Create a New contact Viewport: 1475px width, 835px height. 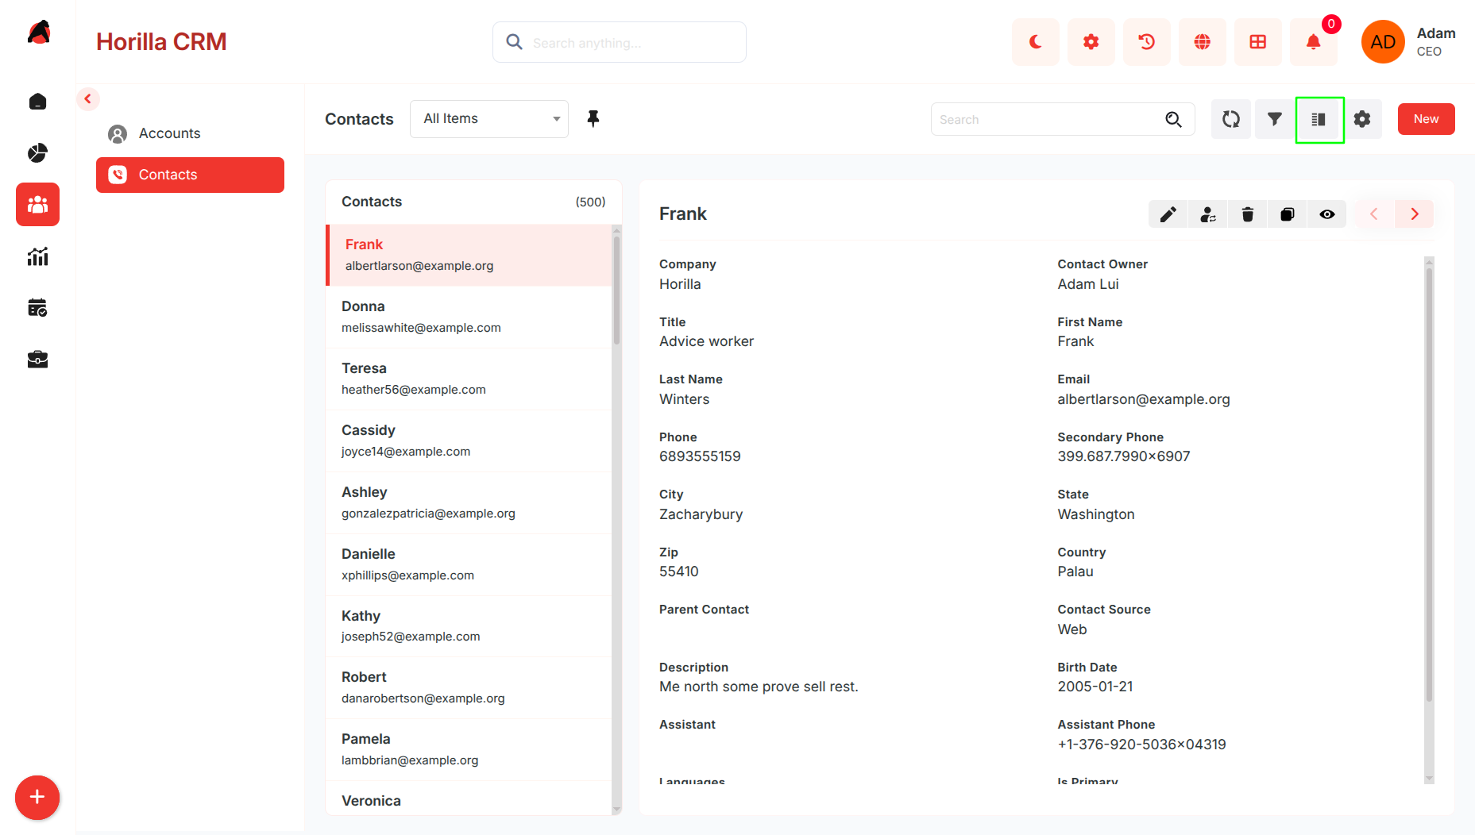[x=1426, y=119]
